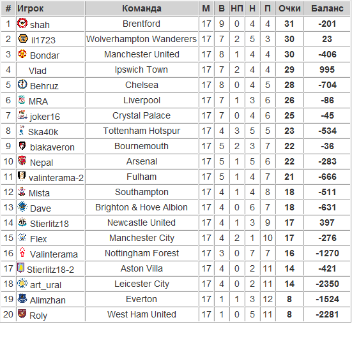
Task: Click the Brentford club badge next to shah
Action: pos(22,23)
